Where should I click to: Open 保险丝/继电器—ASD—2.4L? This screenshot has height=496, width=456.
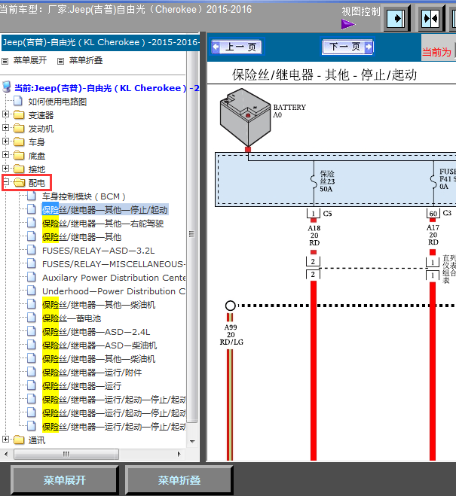coord(96,332)
